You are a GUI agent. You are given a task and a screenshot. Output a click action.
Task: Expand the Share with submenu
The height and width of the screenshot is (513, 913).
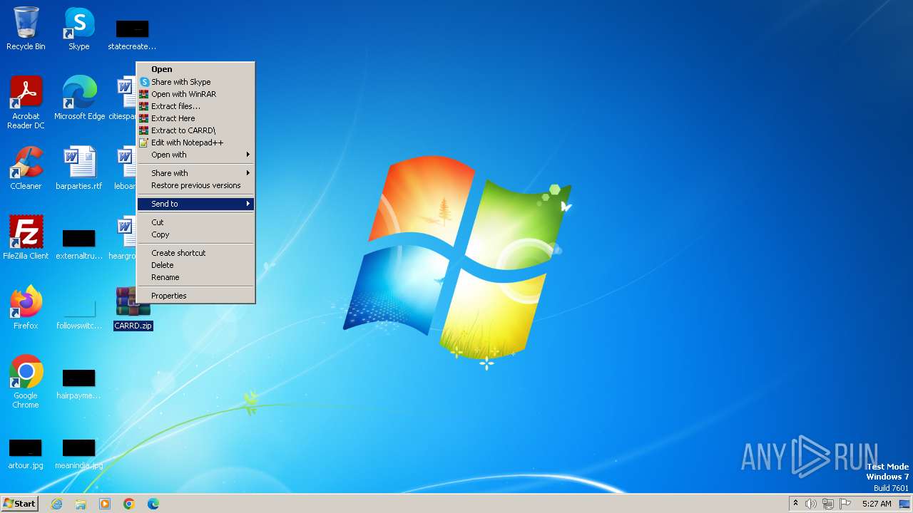point(195,173)
